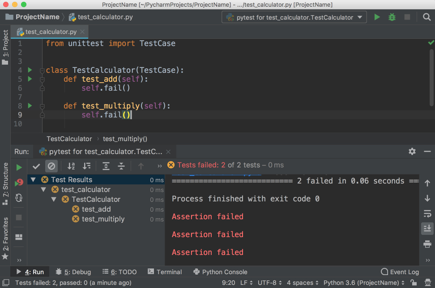
Task: Toggle Show Passed tests filter
Action: 36,166
